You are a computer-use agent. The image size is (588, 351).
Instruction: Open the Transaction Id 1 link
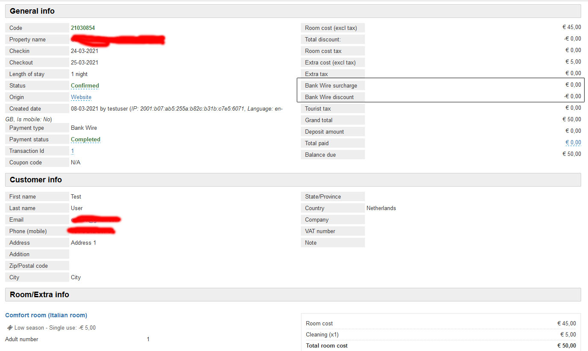(x=73, y=151)
